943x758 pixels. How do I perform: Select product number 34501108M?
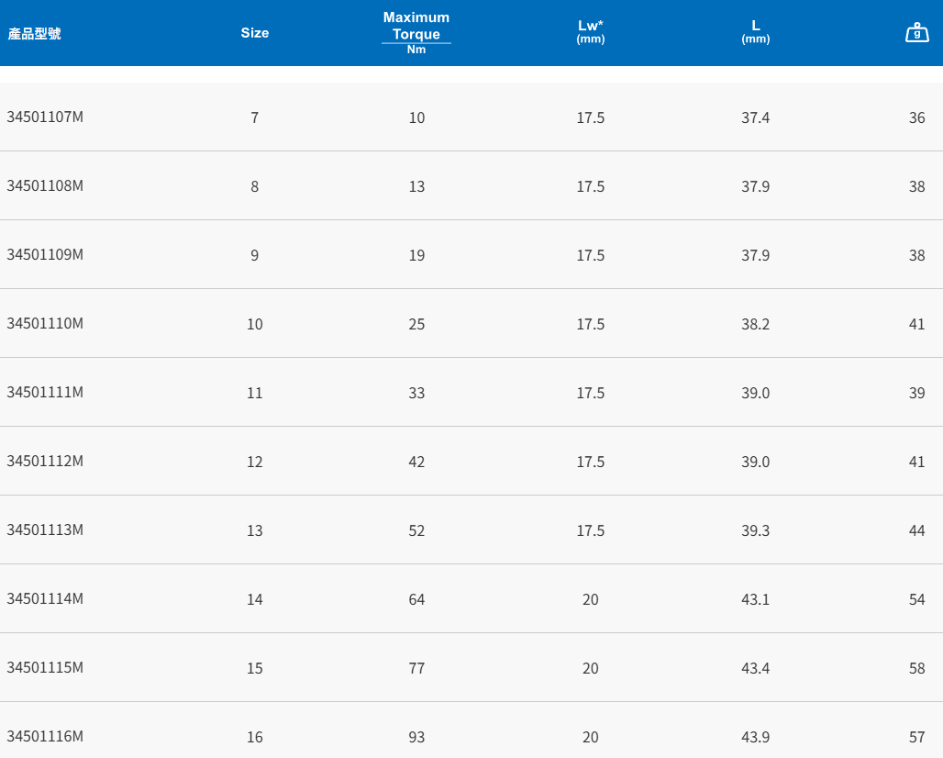(x=45, y=186)
